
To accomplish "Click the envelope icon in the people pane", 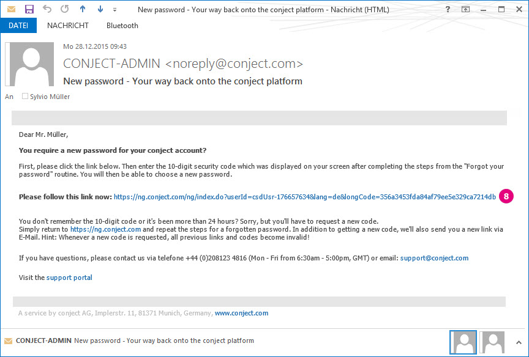I will (9, 341).
